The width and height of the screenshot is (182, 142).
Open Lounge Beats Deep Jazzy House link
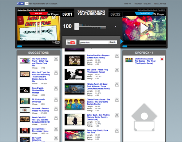pos(40,130)
